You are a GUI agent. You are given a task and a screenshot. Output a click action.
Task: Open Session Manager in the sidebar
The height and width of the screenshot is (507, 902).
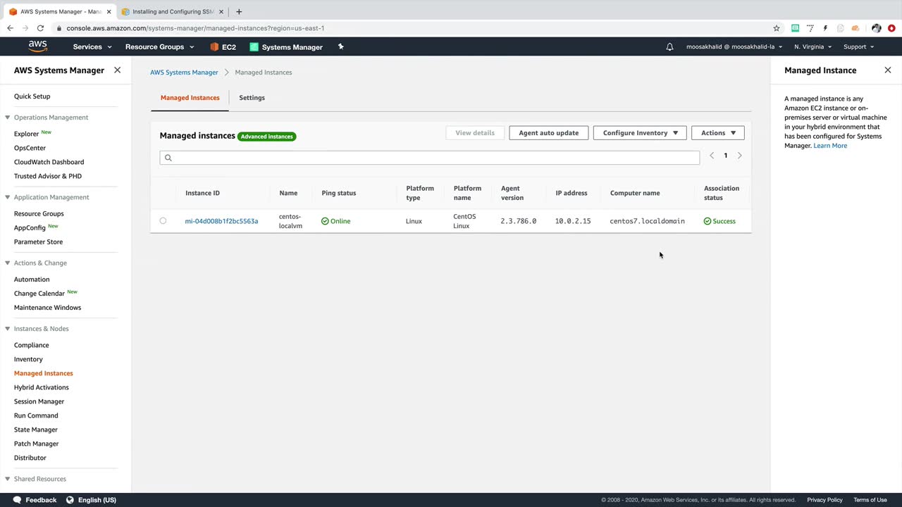pos(39,401)
